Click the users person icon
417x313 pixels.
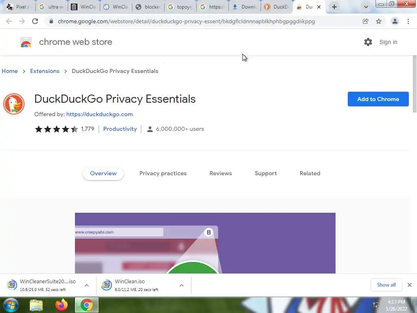click(x=150, y=129)
